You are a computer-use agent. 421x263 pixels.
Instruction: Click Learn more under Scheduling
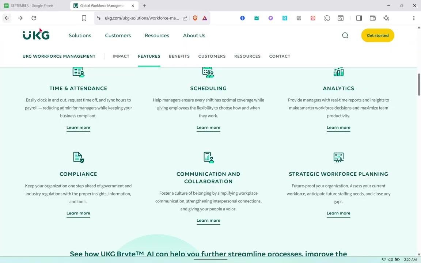pyautogui.click(x=208, y=128)
